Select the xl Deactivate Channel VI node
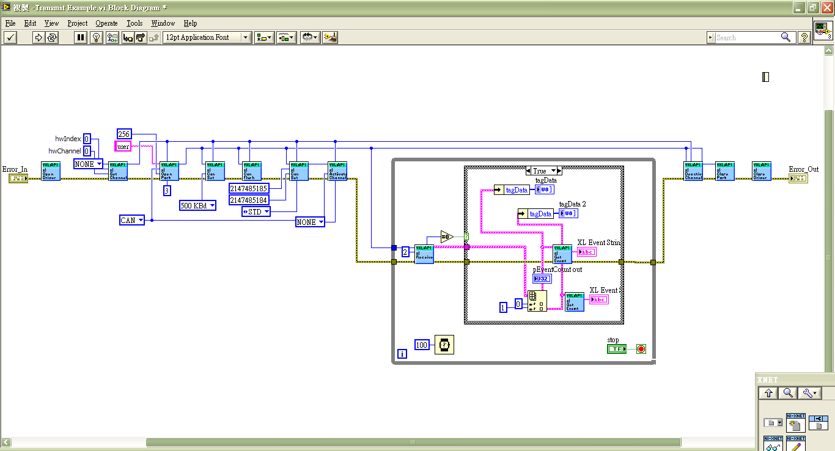This screenshot has height=451, width=835. [693, 171]
